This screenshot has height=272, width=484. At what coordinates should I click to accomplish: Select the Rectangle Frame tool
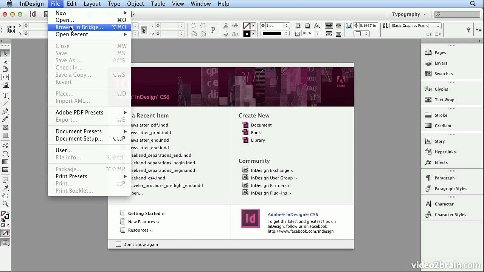[x=5, y=128]
